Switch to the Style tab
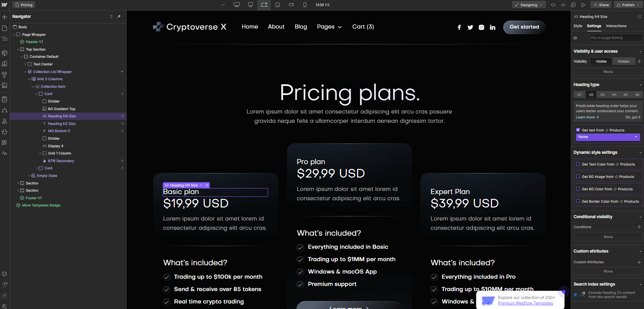 [x=578, y=26]
